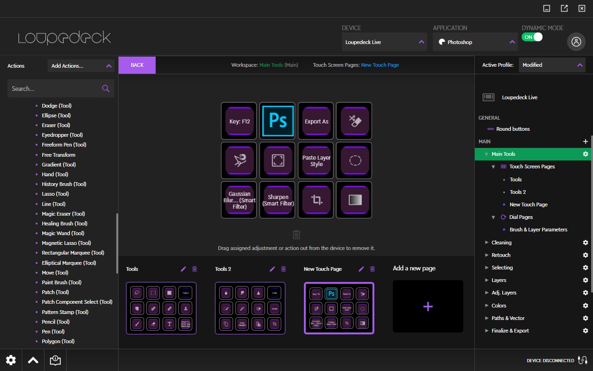
Task: Open the Add Actions dropdown
Action: click(81, 66)
